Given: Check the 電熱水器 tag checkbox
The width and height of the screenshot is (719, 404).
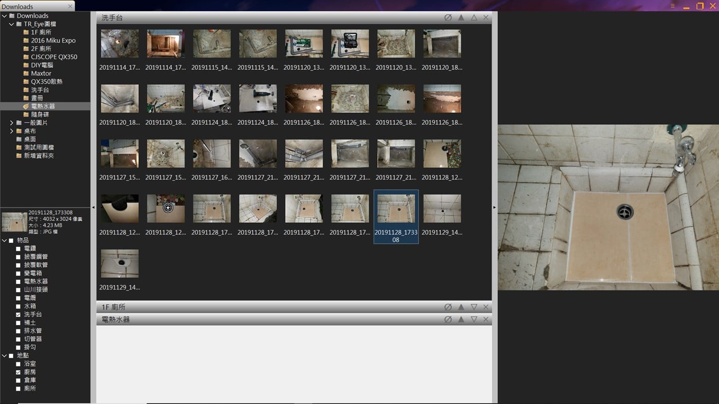Looking at the screenshot, I should [x=19, y=282].
